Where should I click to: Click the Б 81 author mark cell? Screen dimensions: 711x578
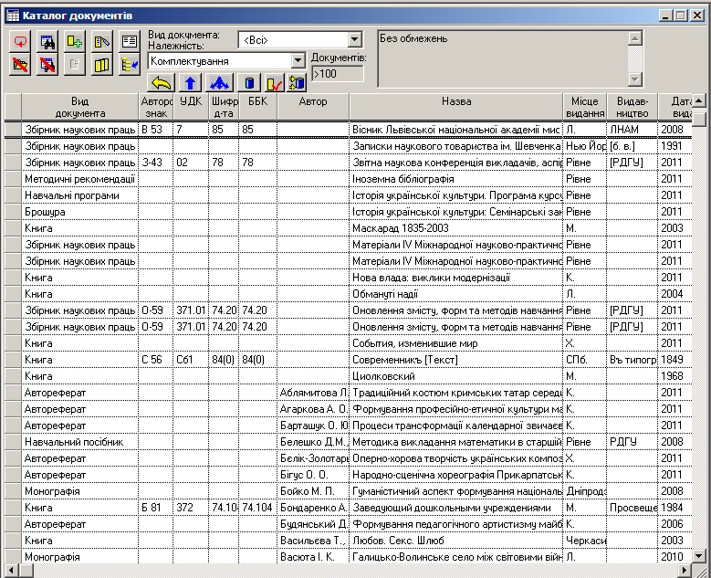pos(155,508)
